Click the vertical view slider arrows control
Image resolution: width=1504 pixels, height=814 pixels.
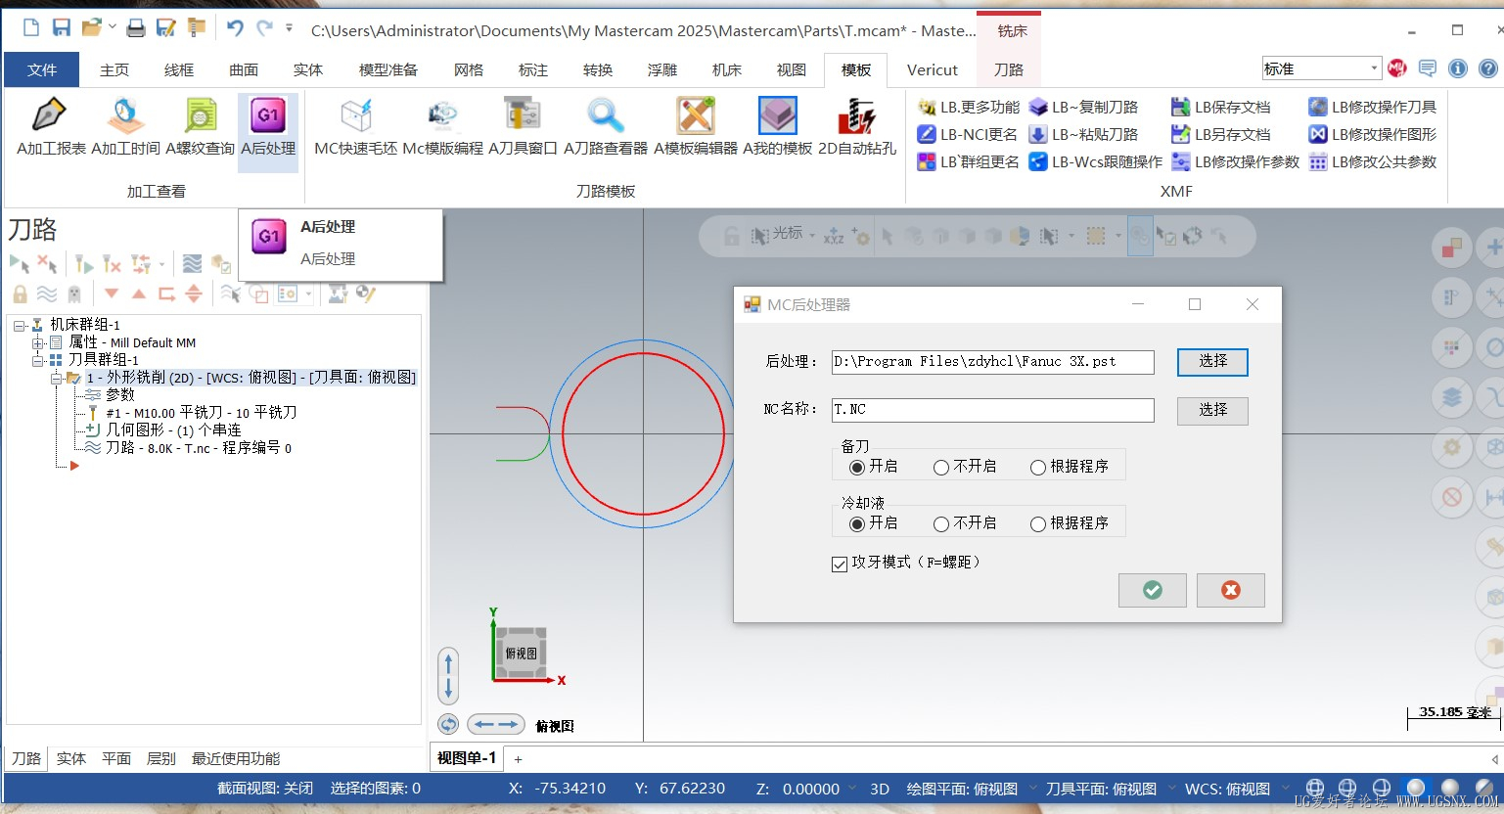[448, 675]
